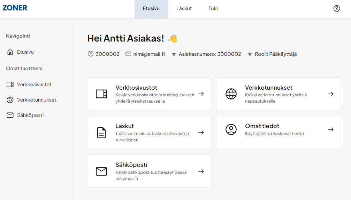Go to Verkkotunnukset in the sidebar
The height and width of the screenshot is (200, 351).
point(37,100)
